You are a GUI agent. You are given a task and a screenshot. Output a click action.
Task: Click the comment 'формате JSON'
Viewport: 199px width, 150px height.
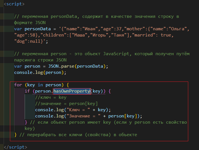(x=30, y=23)
